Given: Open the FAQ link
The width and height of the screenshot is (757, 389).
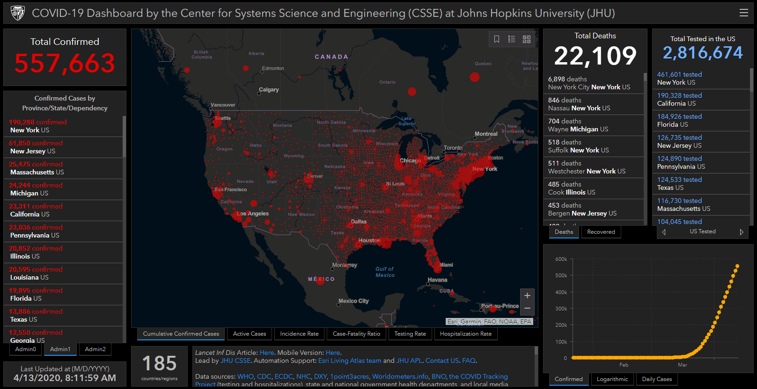Looking at the screenshot, I should coord(469,360).
